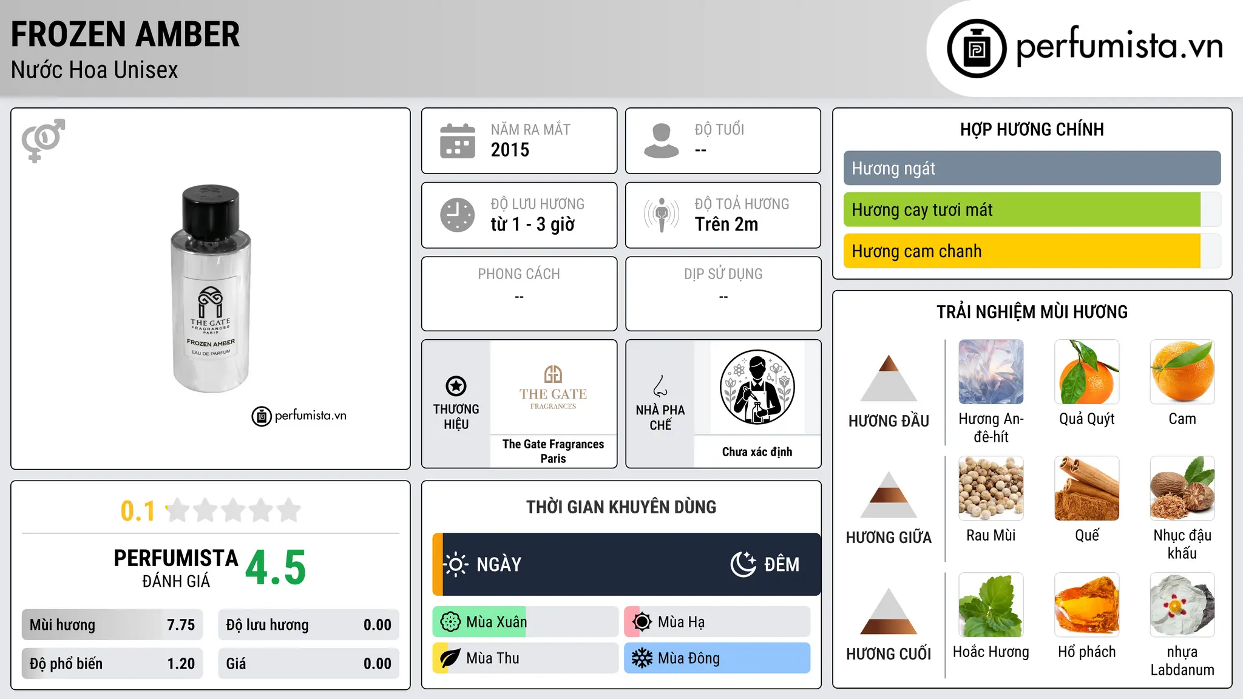1243x699 pixels.
Task: Click the Ngày–Đêm usage time bar
Action: [626, 564]
